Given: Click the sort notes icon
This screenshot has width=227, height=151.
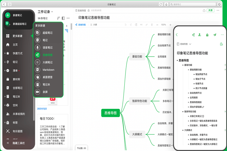Looking at the screenshot, I should tap(58, 18).
